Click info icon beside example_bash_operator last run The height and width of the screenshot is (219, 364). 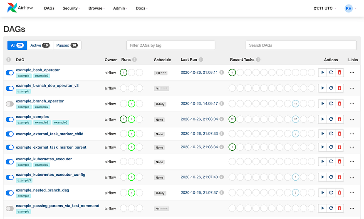click(x=222, y=72)
